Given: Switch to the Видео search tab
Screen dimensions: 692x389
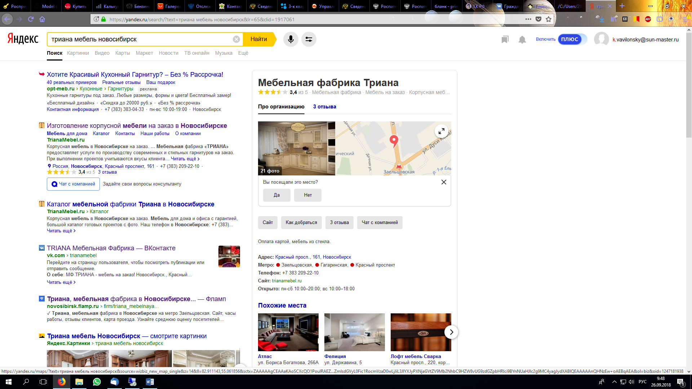Looking at the screenshot, I should (102, 53).
